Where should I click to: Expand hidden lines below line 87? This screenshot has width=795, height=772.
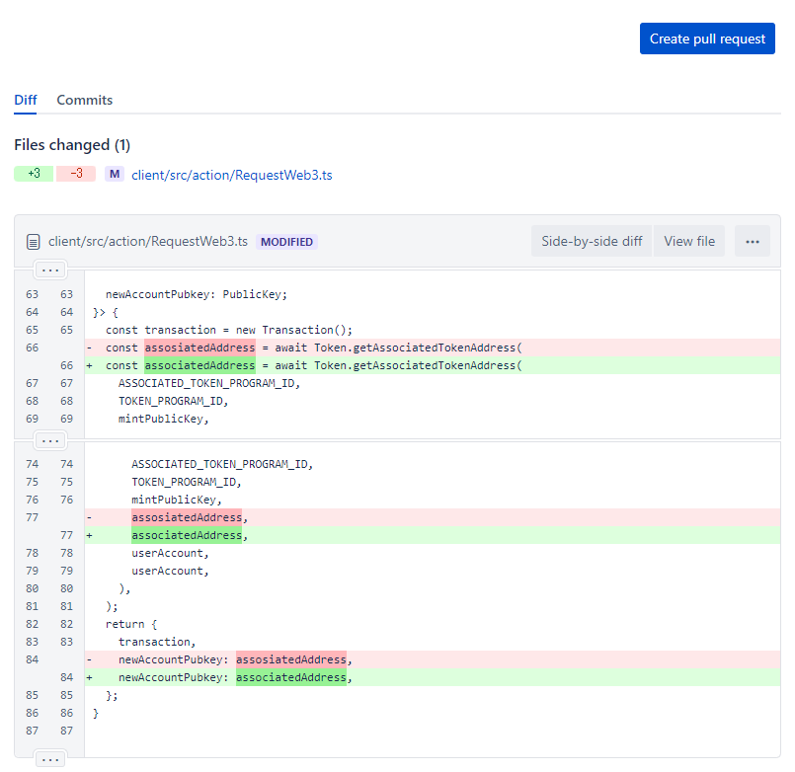(50, 759)
